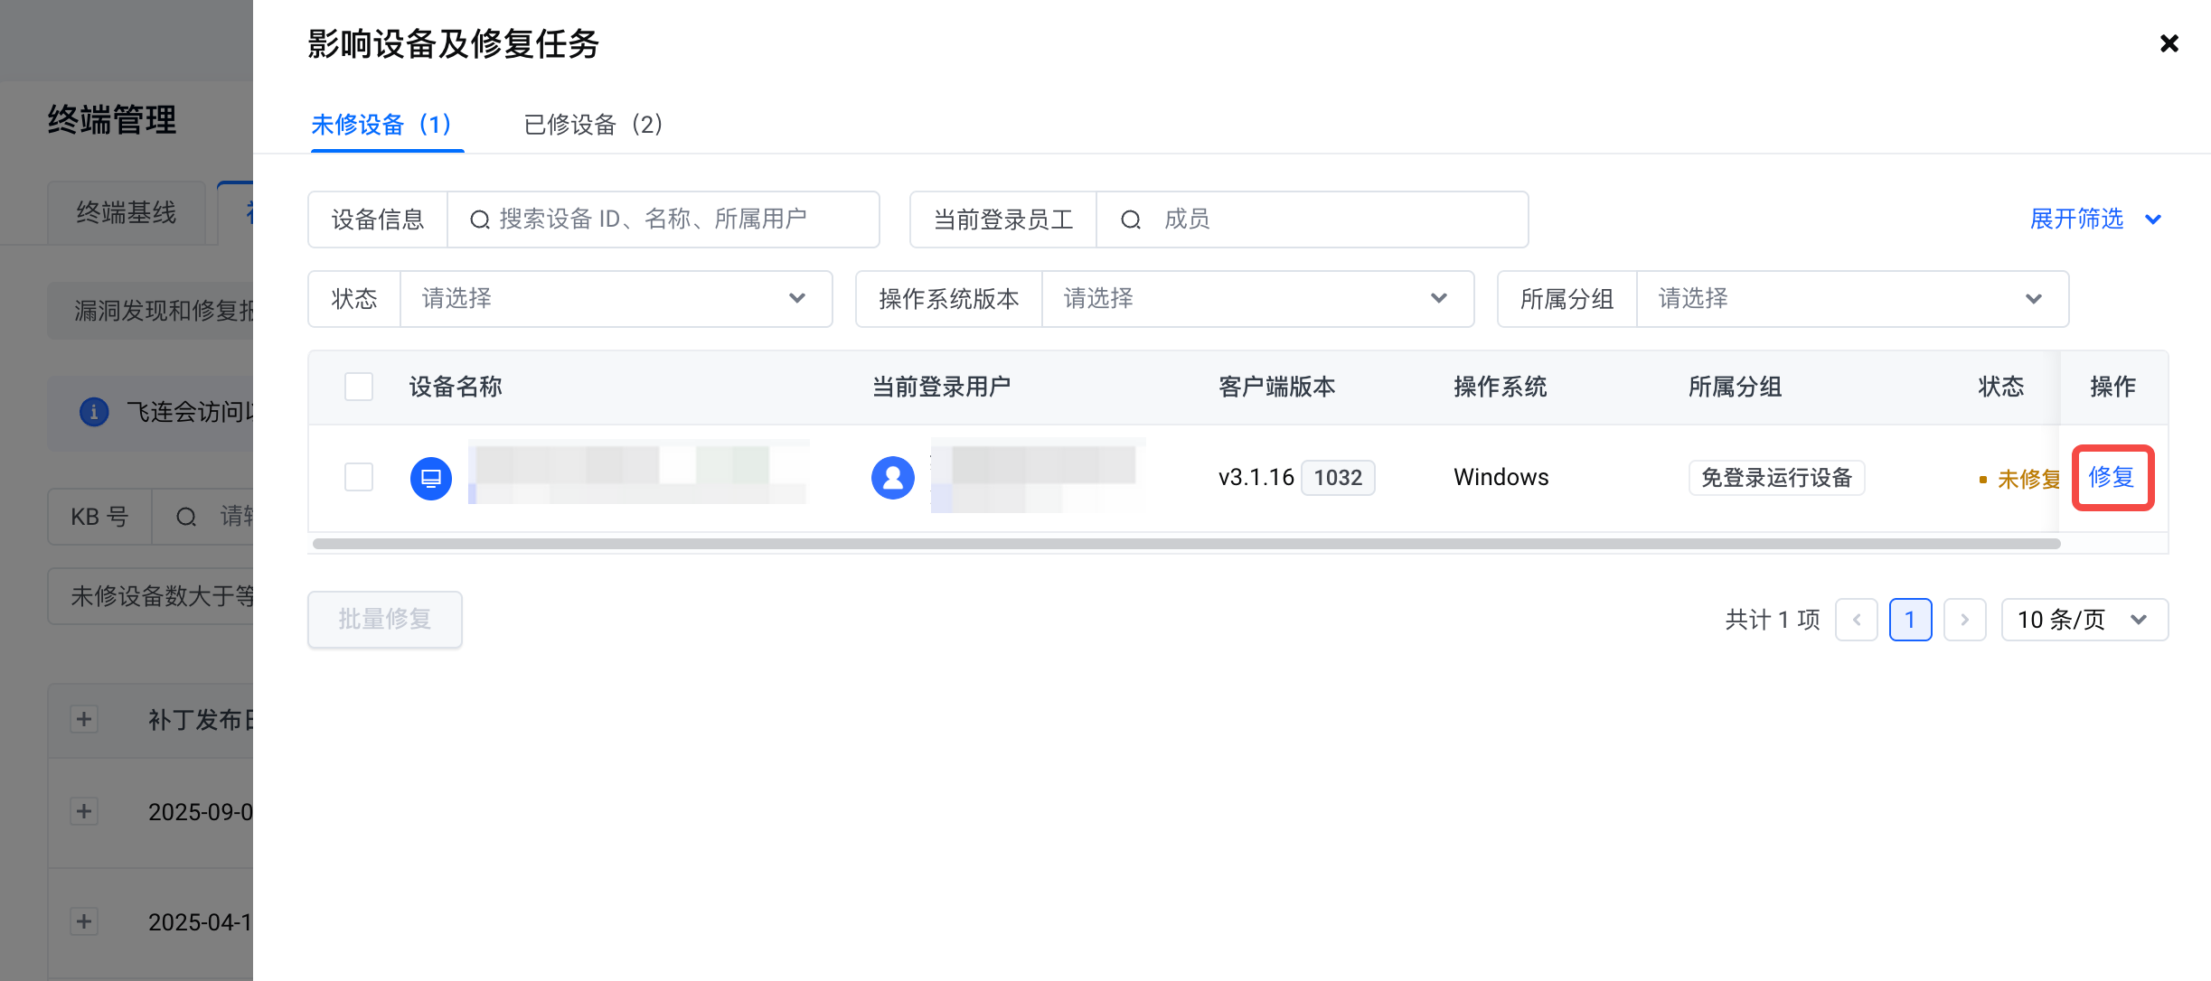Go to the previous page arrow
This screenshot has height=981, width=2211.
pos(1857,620)
